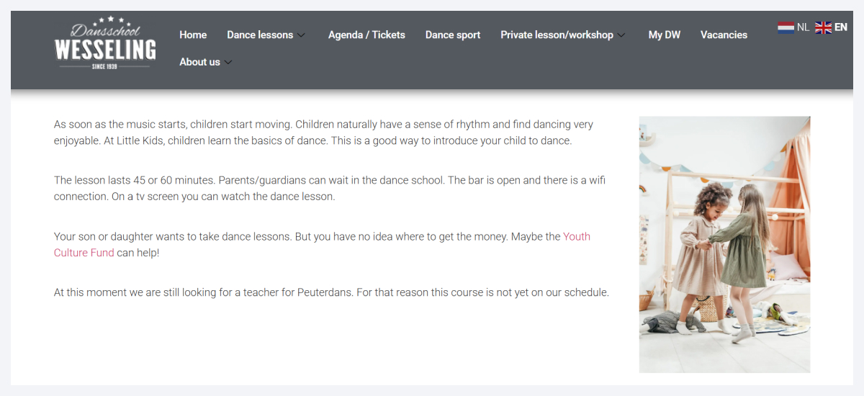Go to the Home page
This screenshot has width=864, height=396.
click(x=193, y=35)
